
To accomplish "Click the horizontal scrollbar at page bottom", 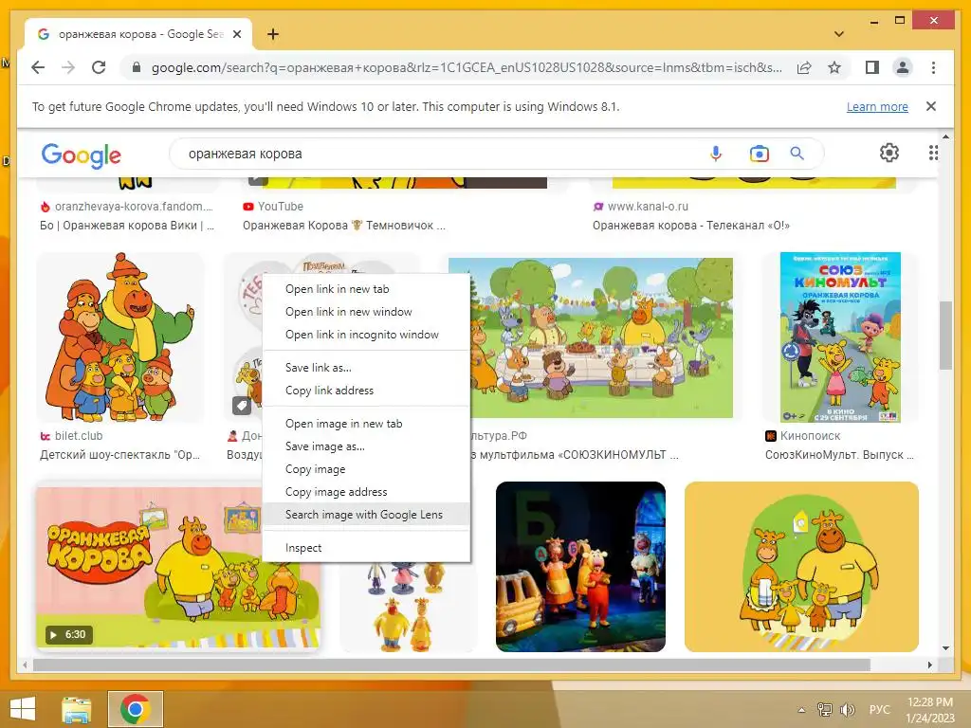I will [451, 664].
